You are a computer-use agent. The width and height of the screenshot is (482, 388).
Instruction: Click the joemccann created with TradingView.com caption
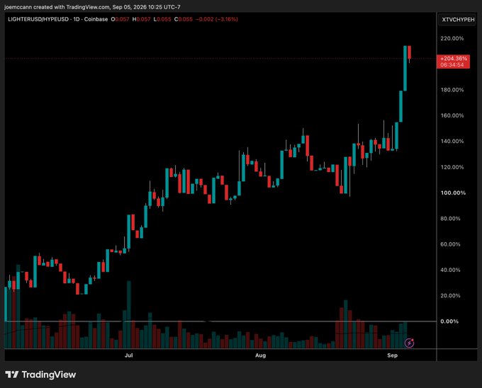[x=92, y=7]
